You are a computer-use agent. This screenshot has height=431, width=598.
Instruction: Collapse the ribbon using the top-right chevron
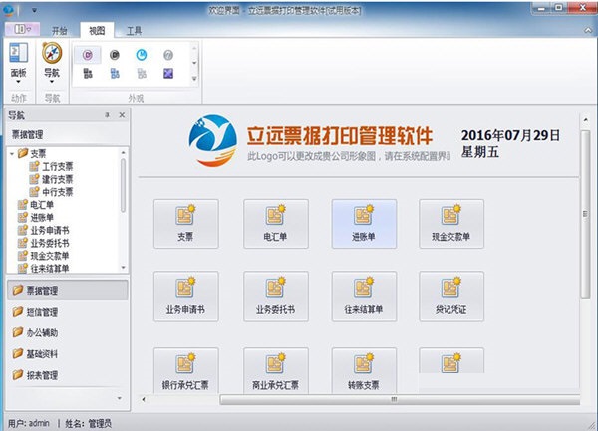pos(588,30)
